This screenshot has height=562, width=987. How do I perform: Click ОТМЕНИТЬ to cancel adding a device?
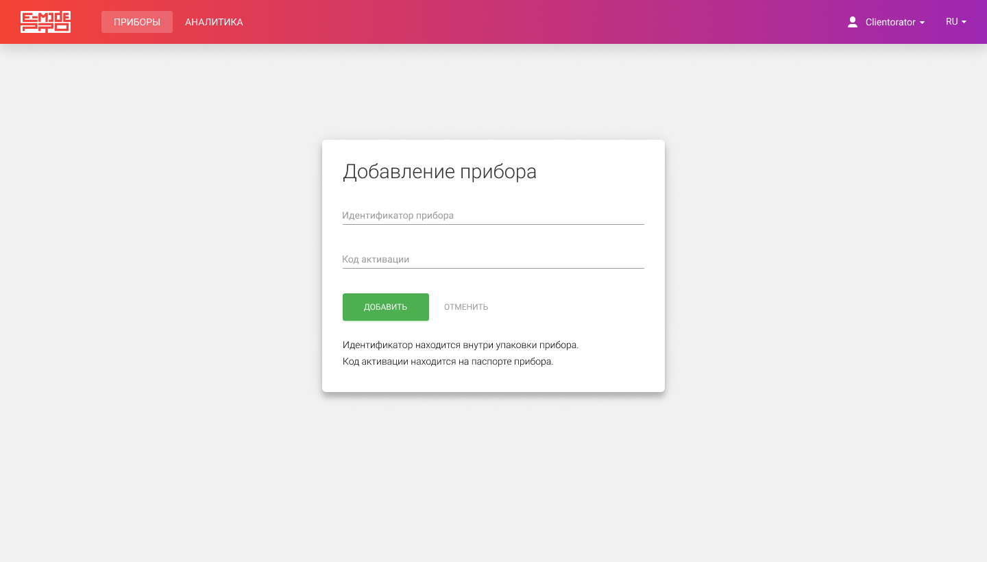tap(465, 306)
